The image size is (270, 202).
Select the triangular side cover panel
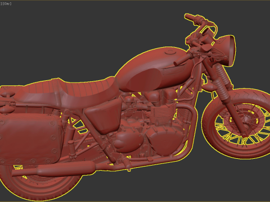pos(103,116)
